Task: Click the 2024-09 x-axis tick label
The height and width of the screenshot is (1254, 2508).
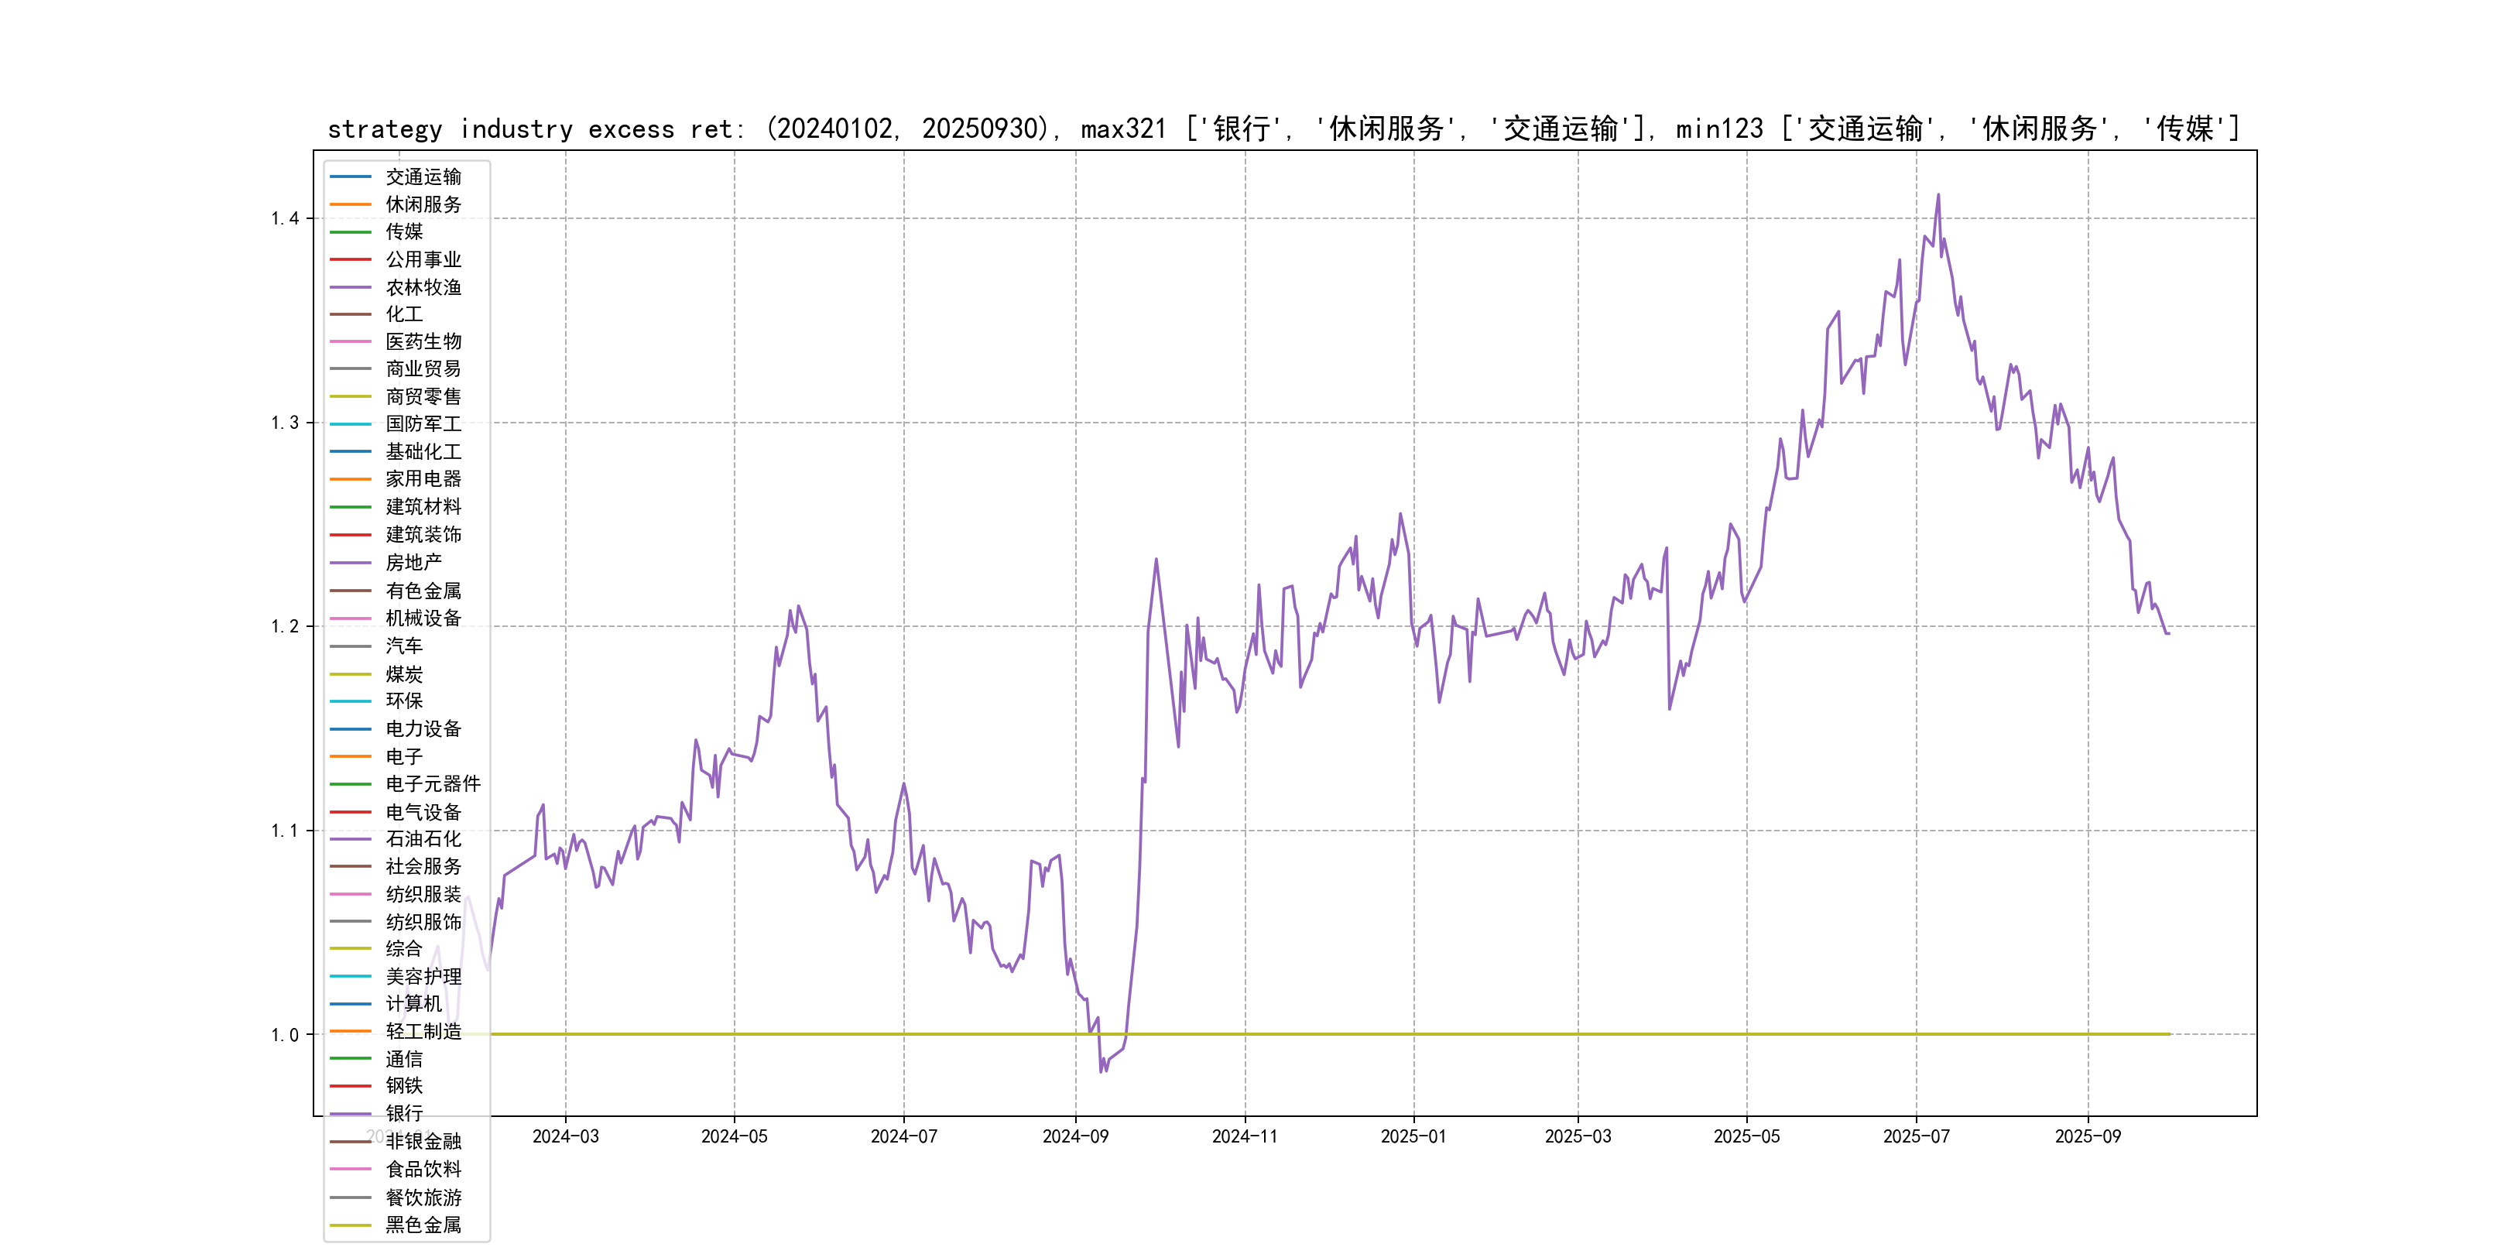Action: click(x=1075, y=1137)
